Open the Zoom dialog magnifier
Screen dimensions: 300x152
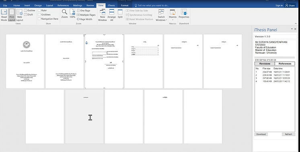pos(64,14)
